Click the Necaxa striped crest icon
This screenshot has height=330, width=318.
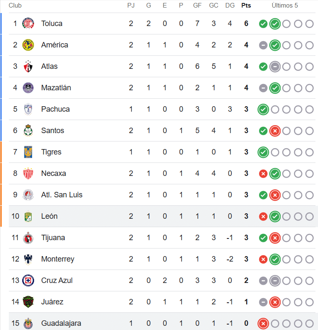pos(28,173)
